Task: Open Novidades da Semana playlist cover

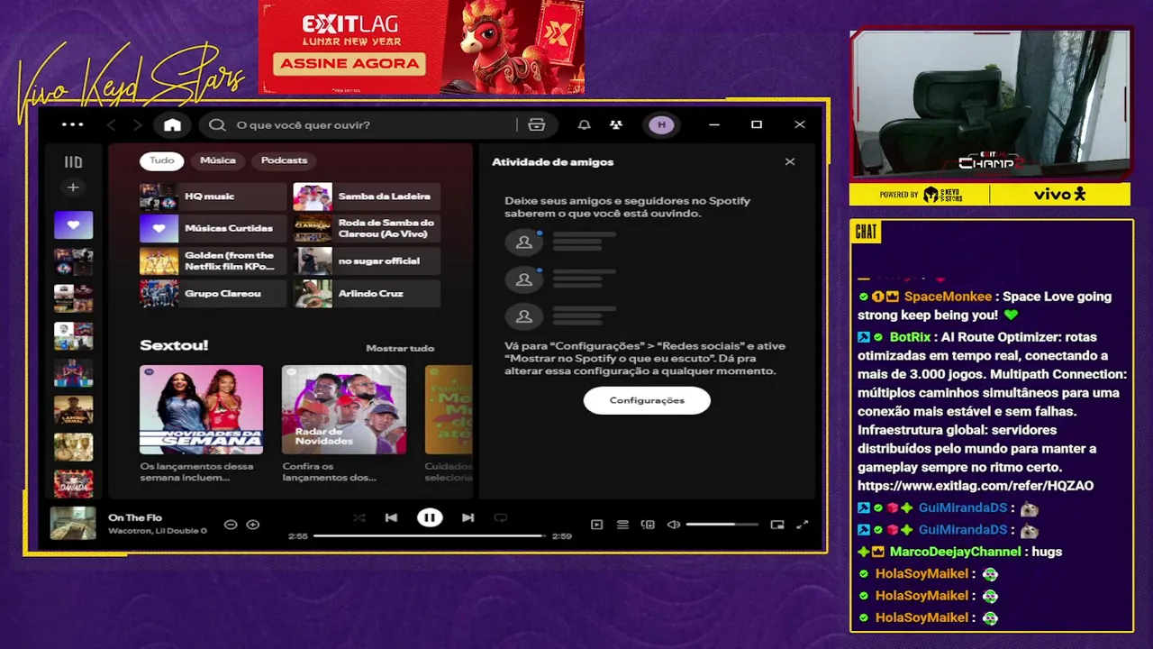Action: coord(201,409)
